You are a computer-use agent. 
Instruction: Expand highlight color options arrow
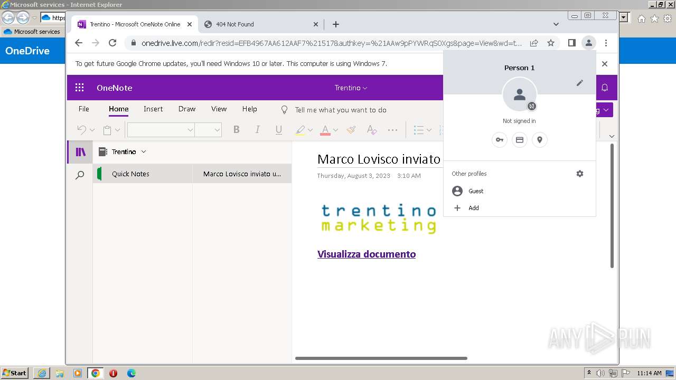click(310, 130)
